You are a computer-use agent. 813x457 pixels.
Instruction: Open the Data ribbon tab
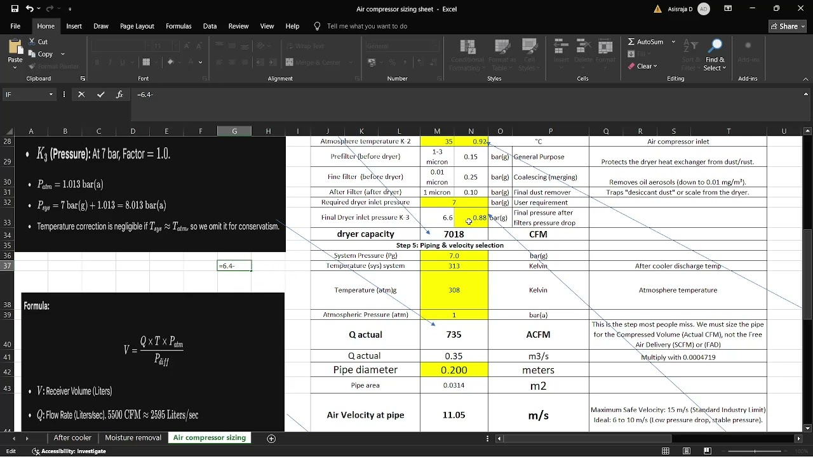pos(210,26)
